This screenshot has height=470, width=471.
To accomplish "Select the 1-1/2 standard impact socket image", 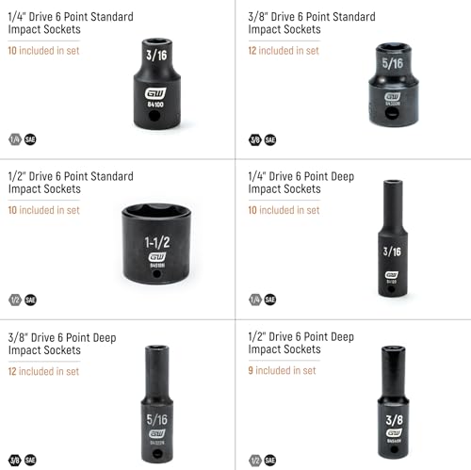I will pos(156,244).
